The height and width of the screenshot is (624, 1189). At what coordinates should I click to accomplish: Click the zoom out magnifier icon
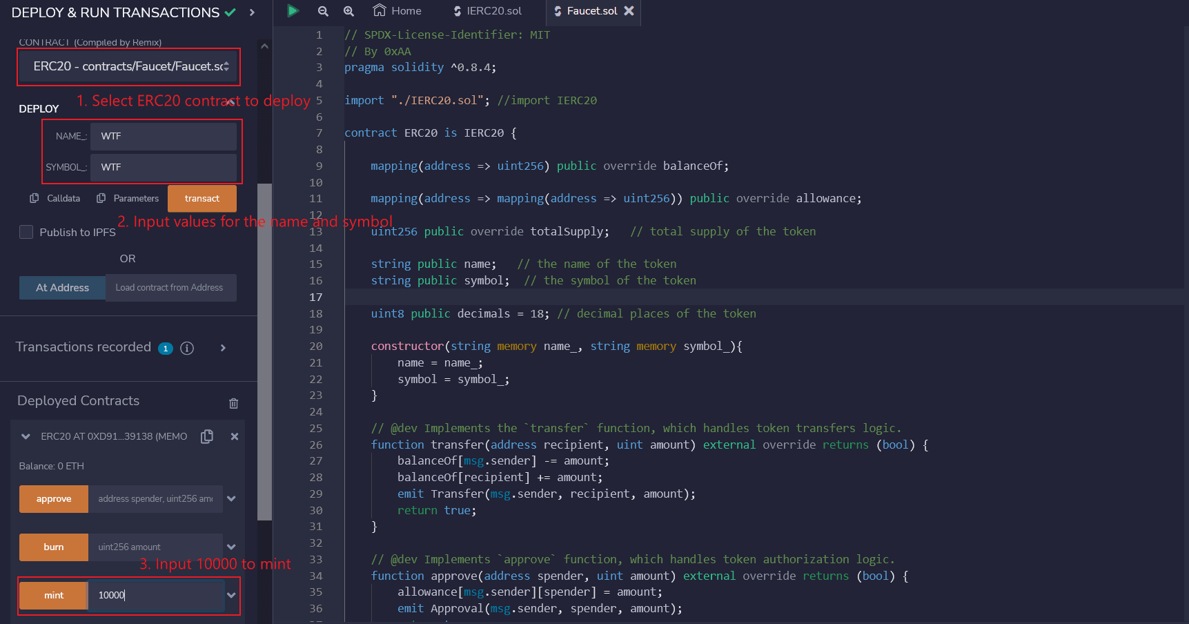coord(323,11)
